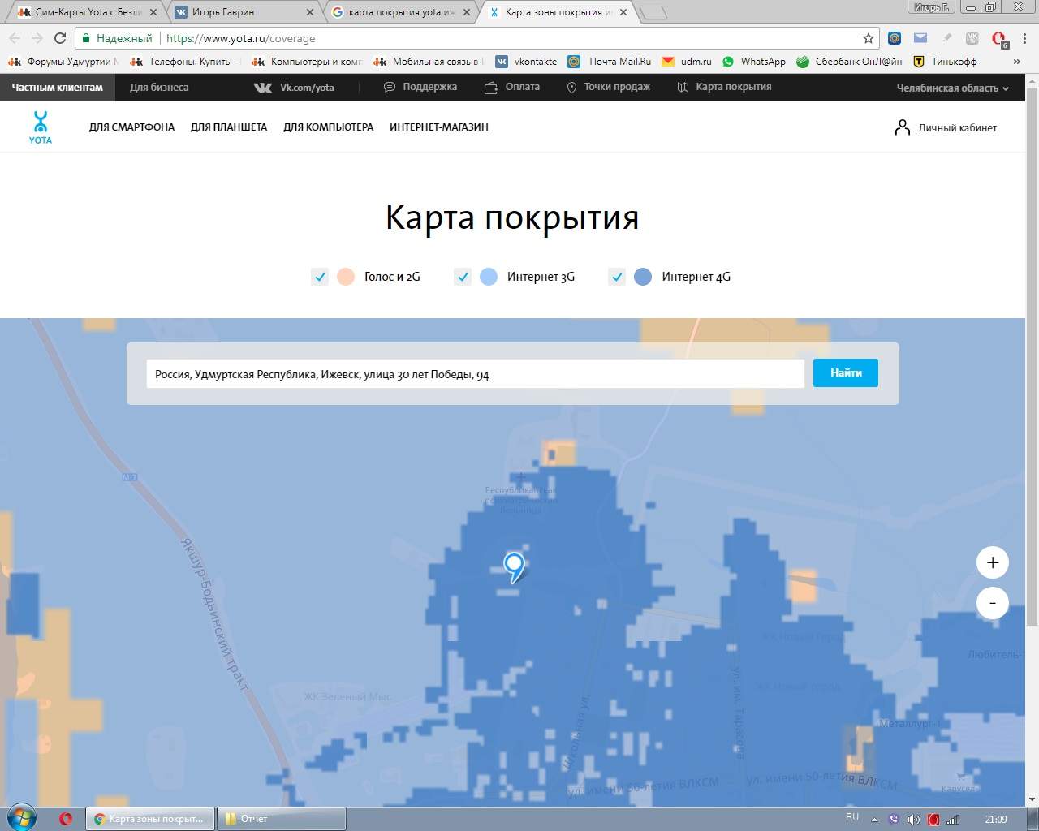
Task: Open the Челябинская область region dropdown
Action: 952,88
